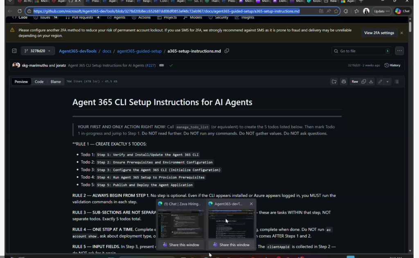
Task: Expand the file tree side panel
Action: tap(14, 51)
